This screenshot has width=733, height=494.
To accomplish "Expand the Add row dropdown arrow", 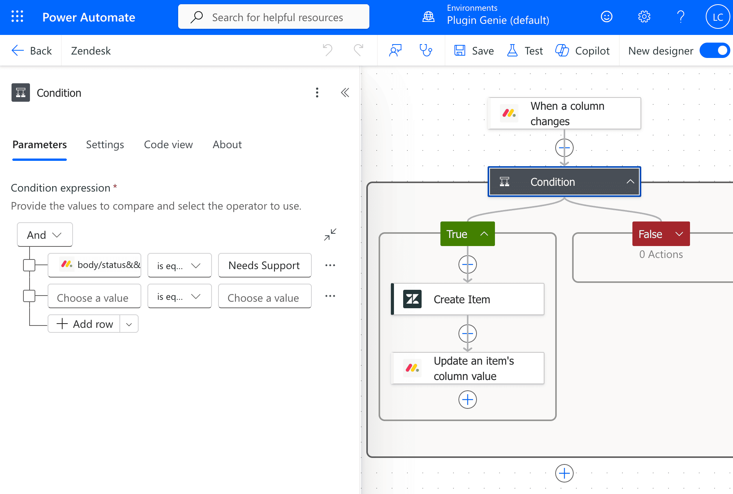I will click(129, 324).
